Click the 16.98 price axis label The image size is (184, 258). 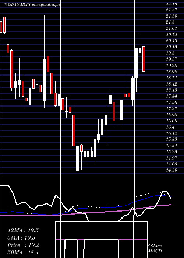click(171, 115)
